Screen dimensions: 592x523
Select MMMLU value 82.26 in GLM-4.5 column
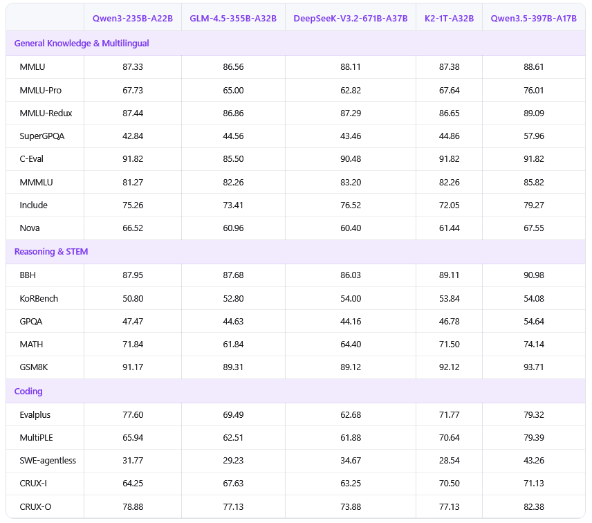pyautogui.click(x=233, y=182)
